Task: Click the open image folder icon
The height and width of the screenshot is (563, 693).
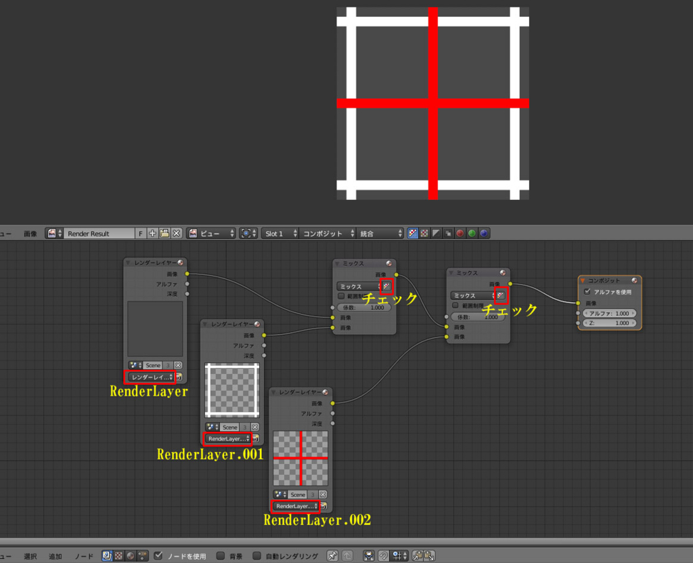Action: pyautogui.click(x=164, y=233)
